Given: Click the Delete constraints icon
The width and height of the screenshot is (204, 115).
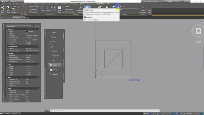Looking at the screenshot, I should pos(66,7).
